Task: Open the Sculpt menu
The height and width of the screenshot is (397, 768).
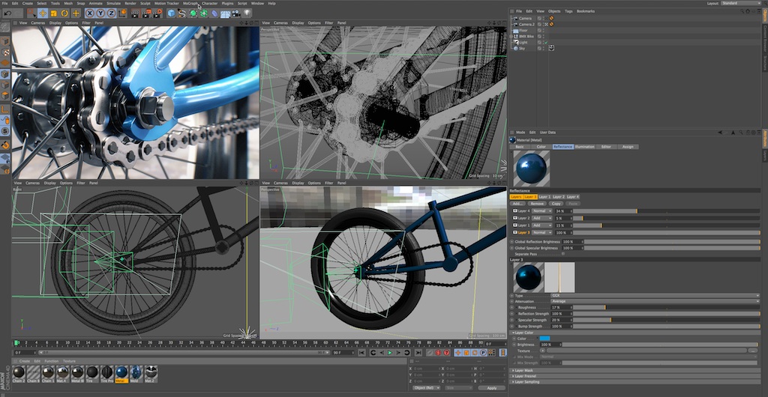Action: point(145,3)
